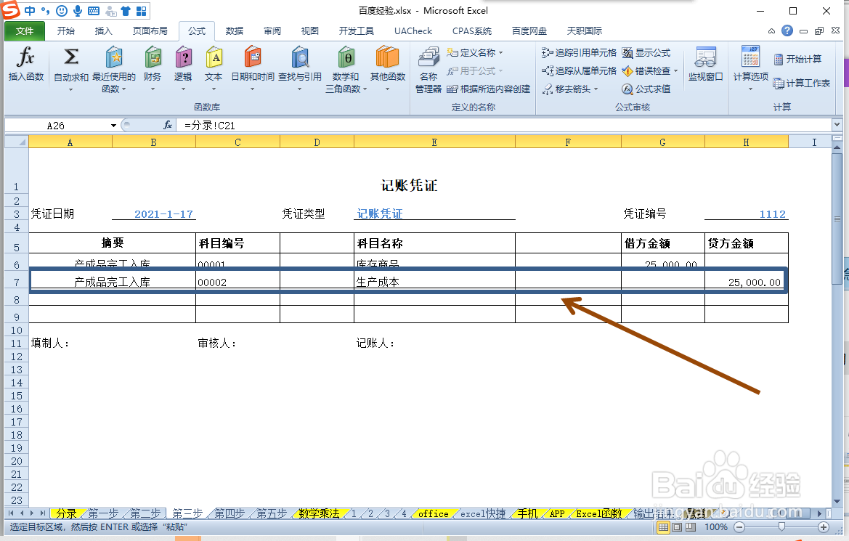Go to the next sheet navigation arrow

(x=32, y=513)
